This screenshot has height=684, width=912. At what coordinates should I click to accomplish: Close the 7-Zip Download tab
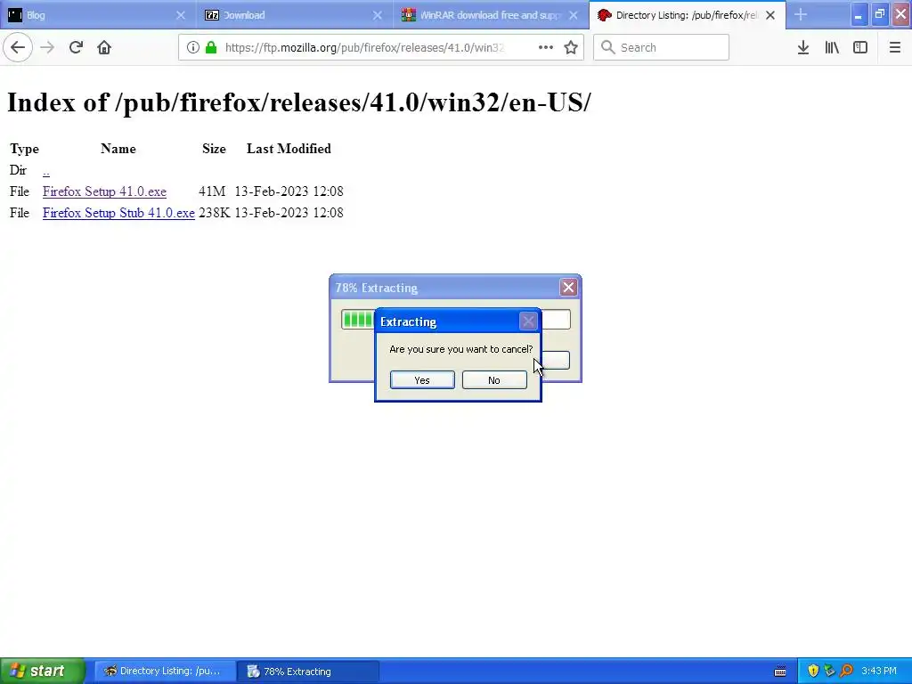378,15
